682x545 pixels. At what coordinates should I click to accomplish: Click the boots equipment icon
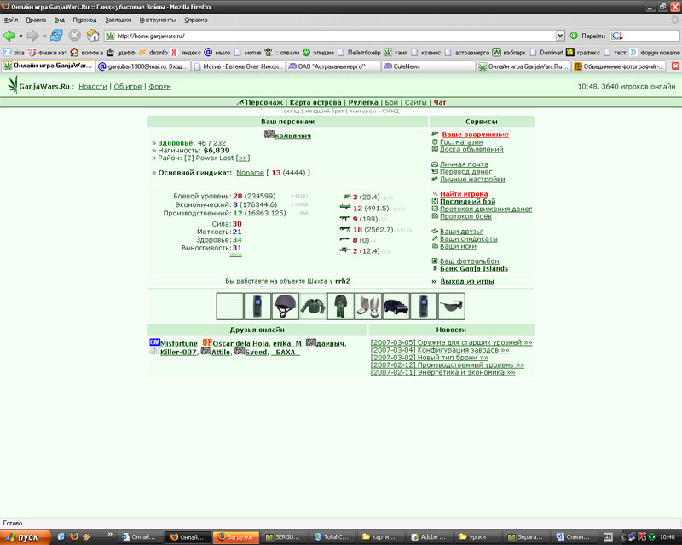tap(368, 306)
